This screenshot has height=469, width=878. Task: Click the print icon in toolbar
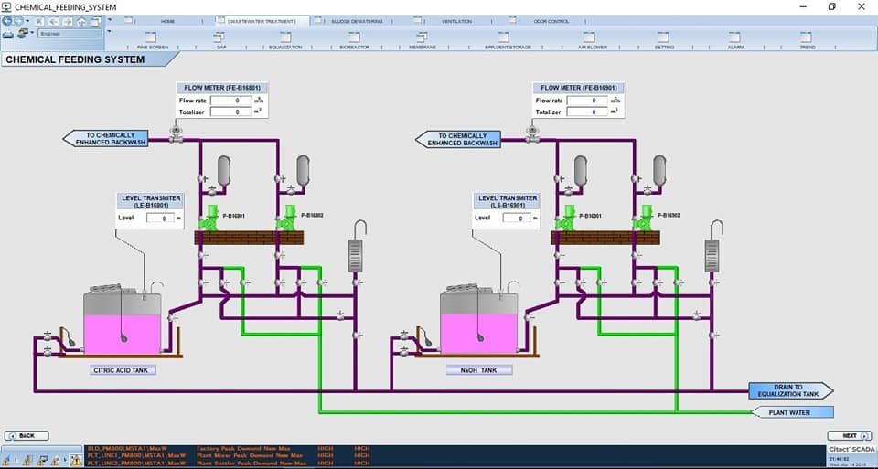pos(8,34)
